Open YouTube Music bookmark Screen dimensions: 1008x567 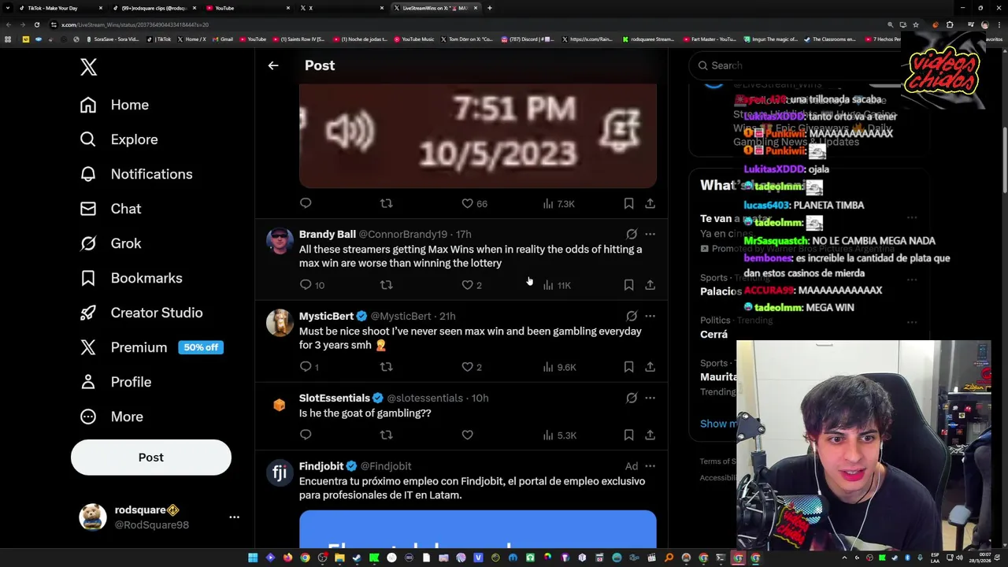pyautogui.click(x=414, y=39)
